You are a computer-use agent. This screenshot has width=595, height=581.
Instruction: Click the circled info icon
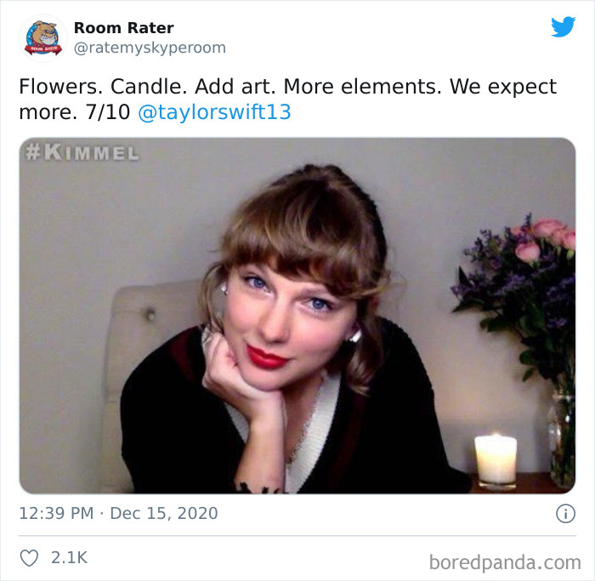click(x=565, y=514)
